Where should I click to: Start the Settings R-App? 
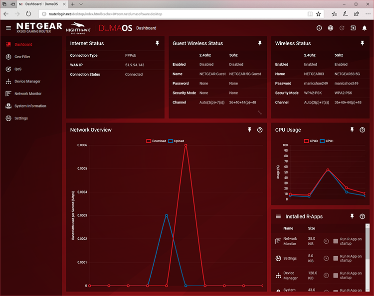pyautogui.click(x=326, y=258)
